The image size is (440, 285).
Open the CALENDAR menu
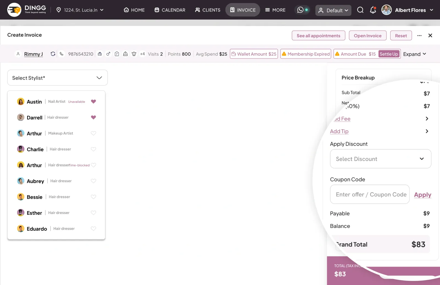170,10
